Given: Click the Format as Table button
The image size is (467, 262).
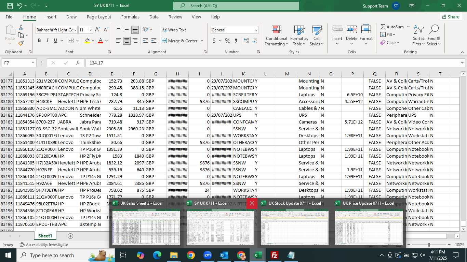Looking at the screenshot, I should (x=299, y=35).
